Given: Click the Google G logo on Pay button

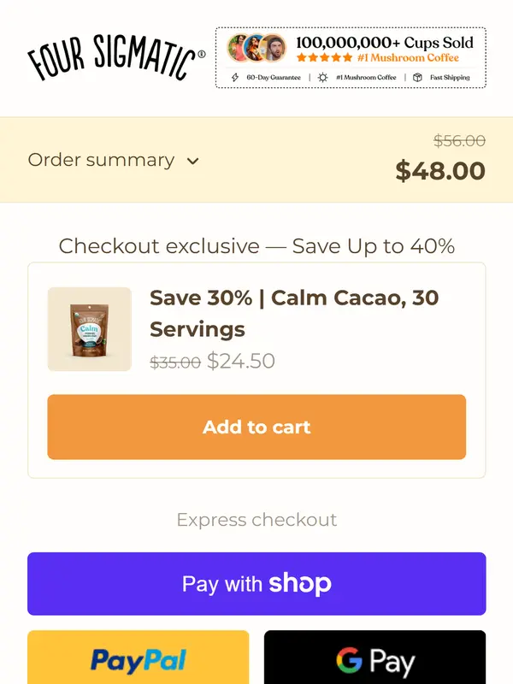Looking at the screenshot, I should tap(349, 661).
